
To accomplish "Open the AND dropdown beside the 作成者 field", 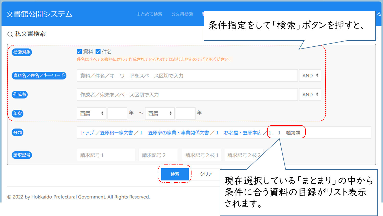I will [x=310, y=94].
